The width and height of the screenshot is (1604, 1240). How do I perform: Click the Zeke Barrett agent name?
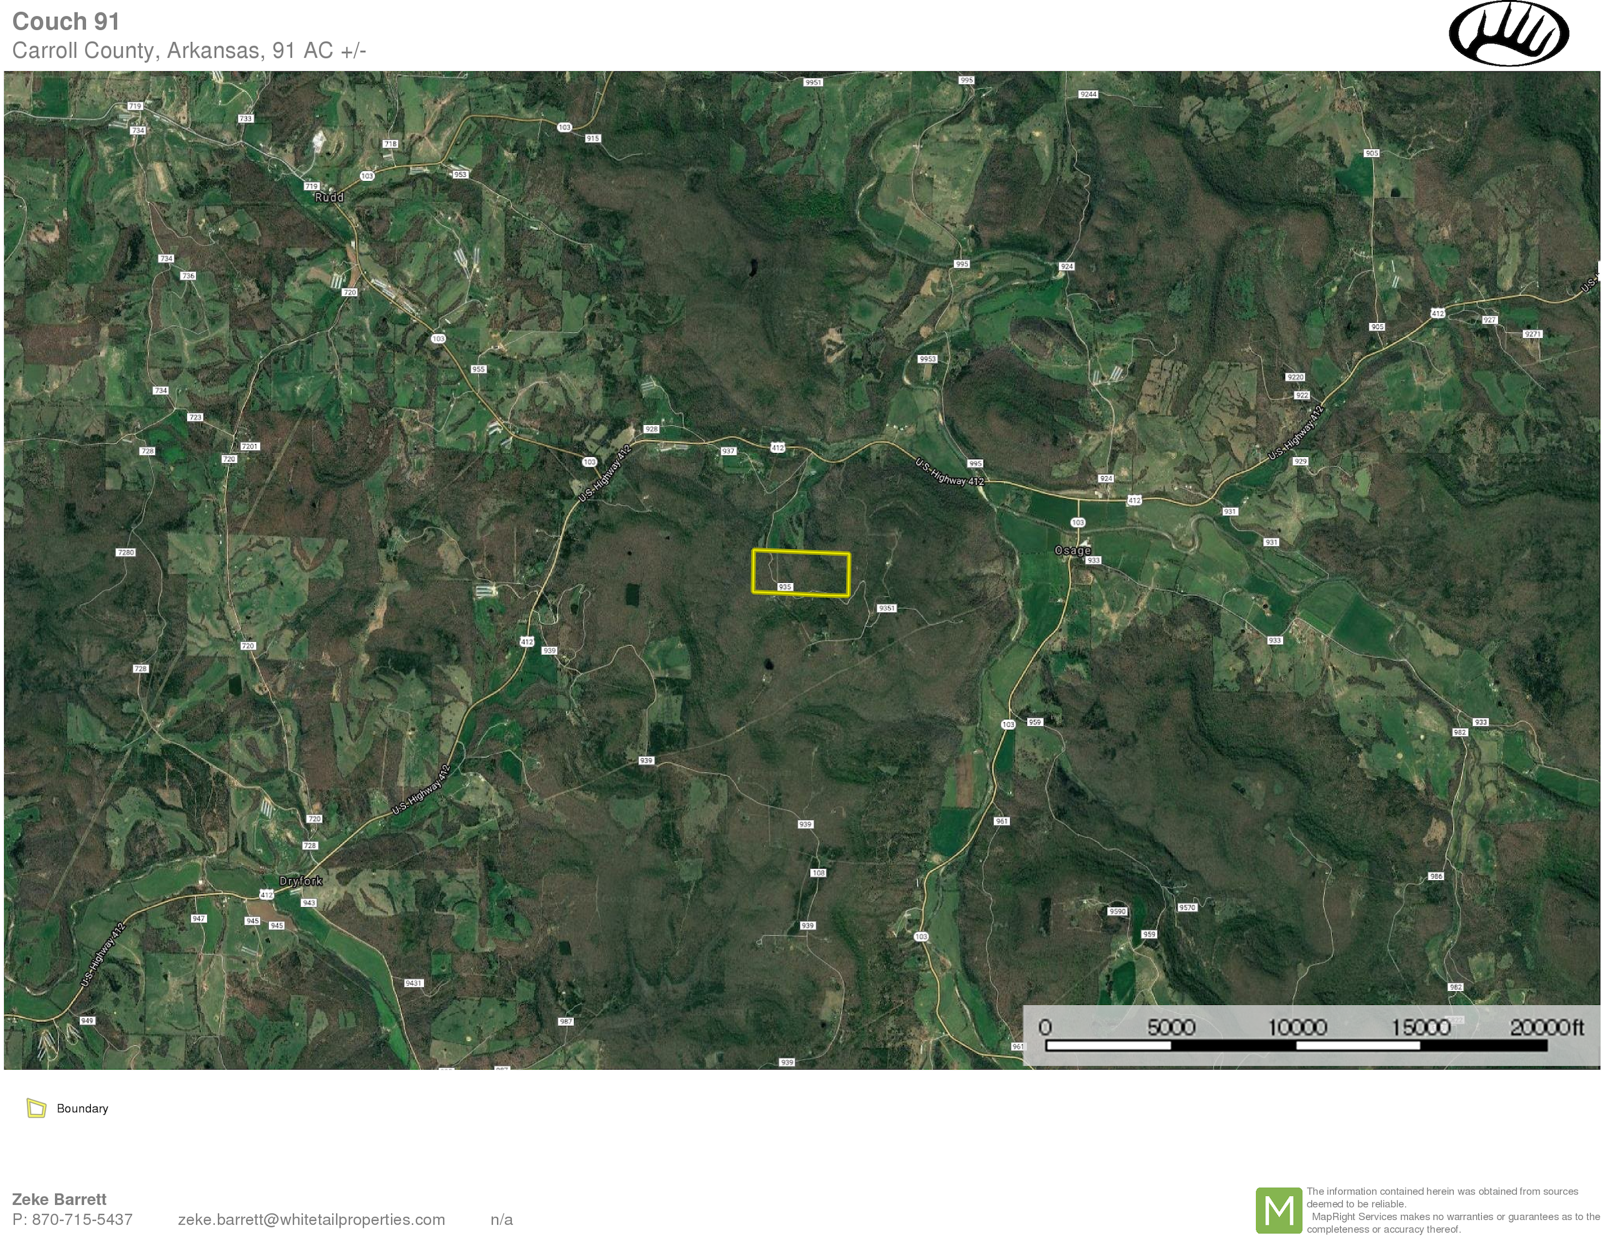60,1199
